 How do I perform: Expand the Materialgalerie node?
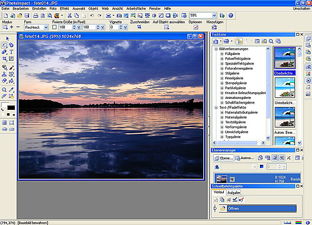point(222,117)
